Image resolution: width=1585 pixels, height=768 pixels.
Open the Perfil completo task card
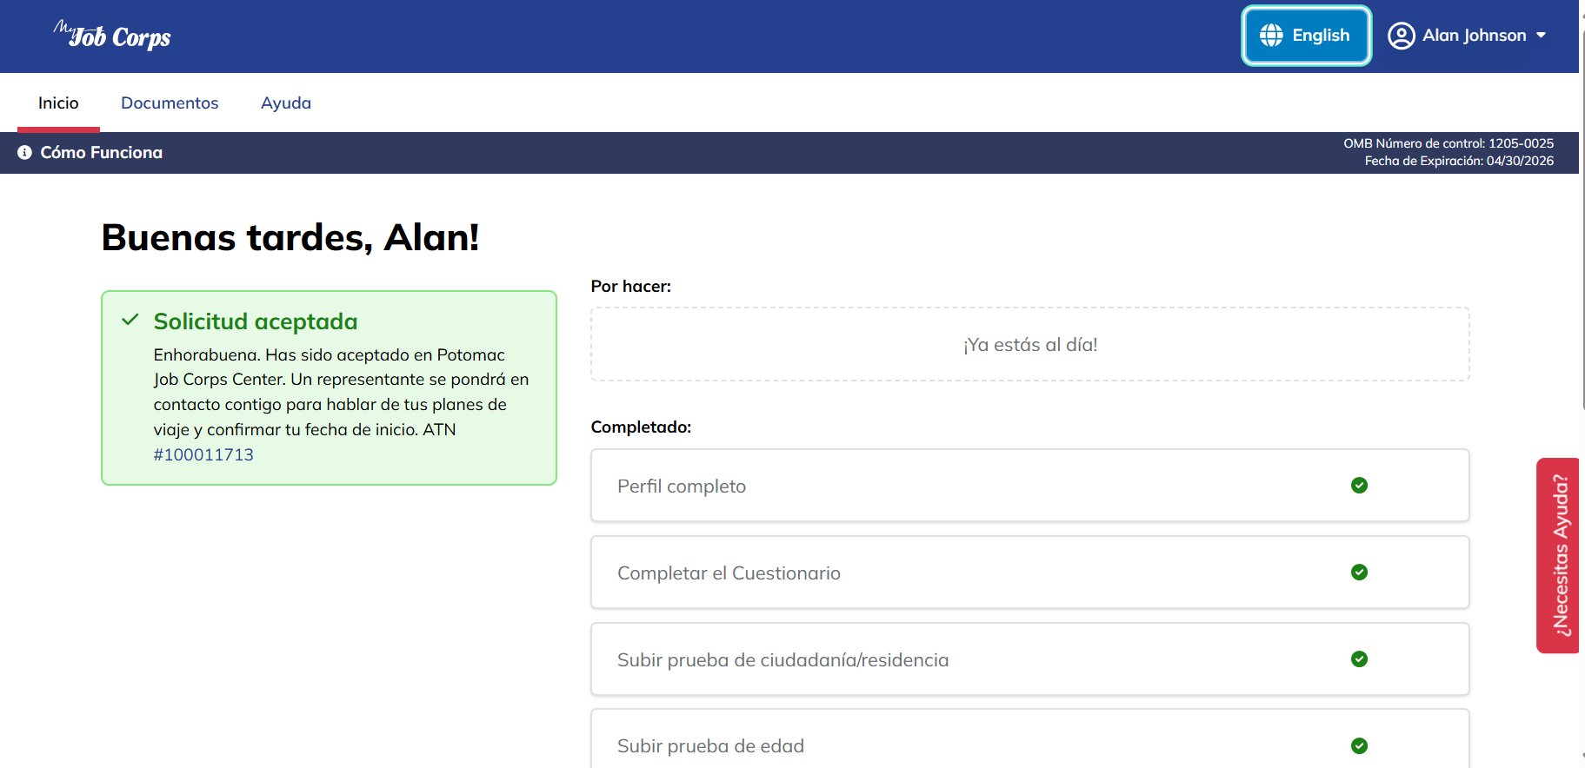[1030, 486]
